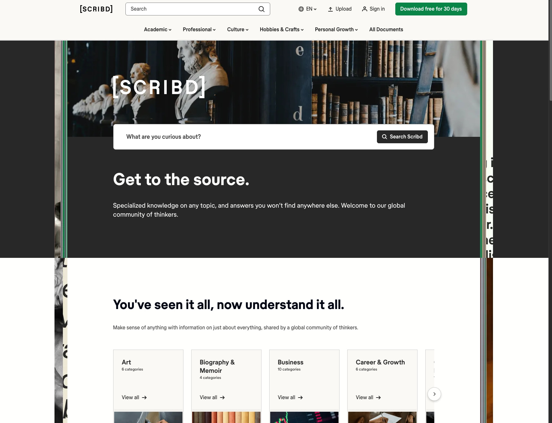Viewport: 552px width, 423px height.
Task: Expand the Professional menu
Action: click(199, 30)
